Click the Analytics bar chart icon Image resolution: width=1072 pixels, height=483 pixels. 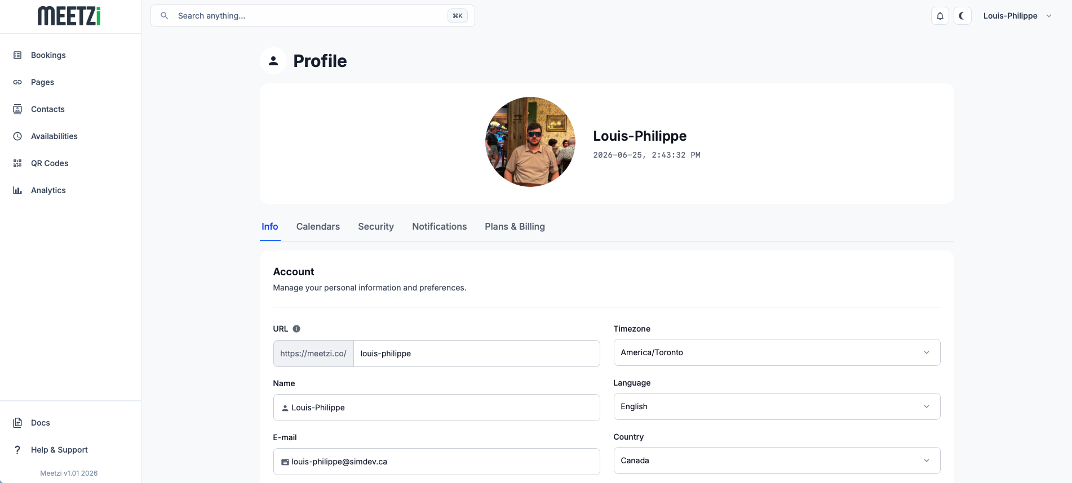click(x=17, y=190)
